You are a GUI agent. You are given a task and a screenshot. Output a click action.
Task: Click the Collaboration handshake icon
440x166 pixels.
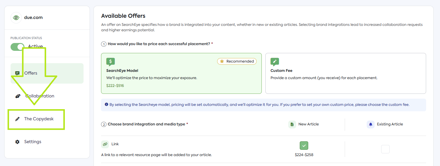click(x=18, y=96)
